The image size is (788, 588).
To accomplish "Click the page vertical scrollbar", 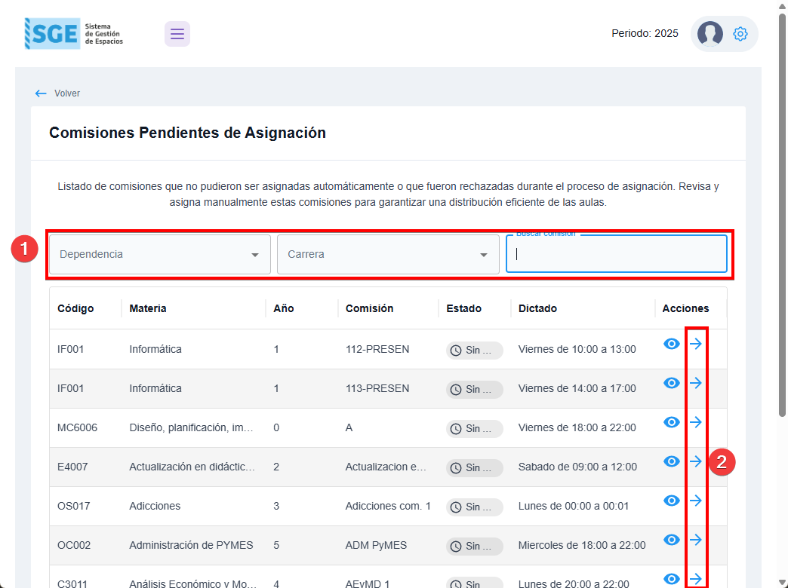I will tap(782, 216).
